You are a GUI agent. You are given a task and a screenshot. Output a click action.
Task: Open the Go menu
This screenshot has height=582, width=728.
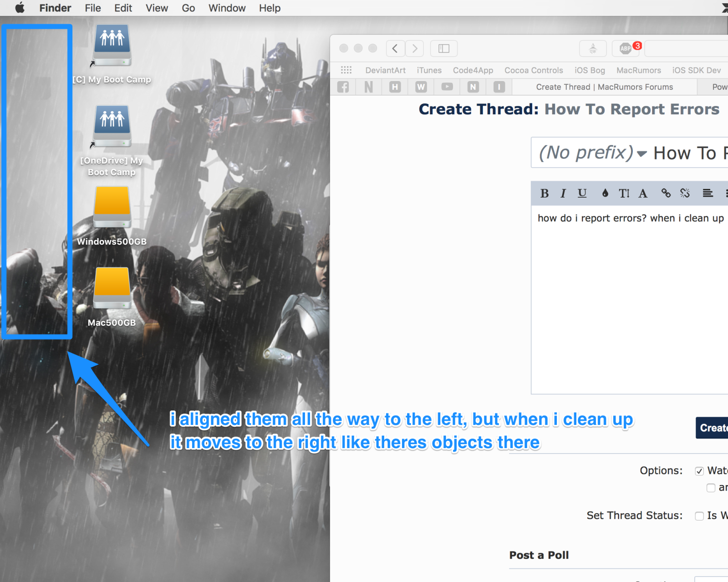[188, 8]
